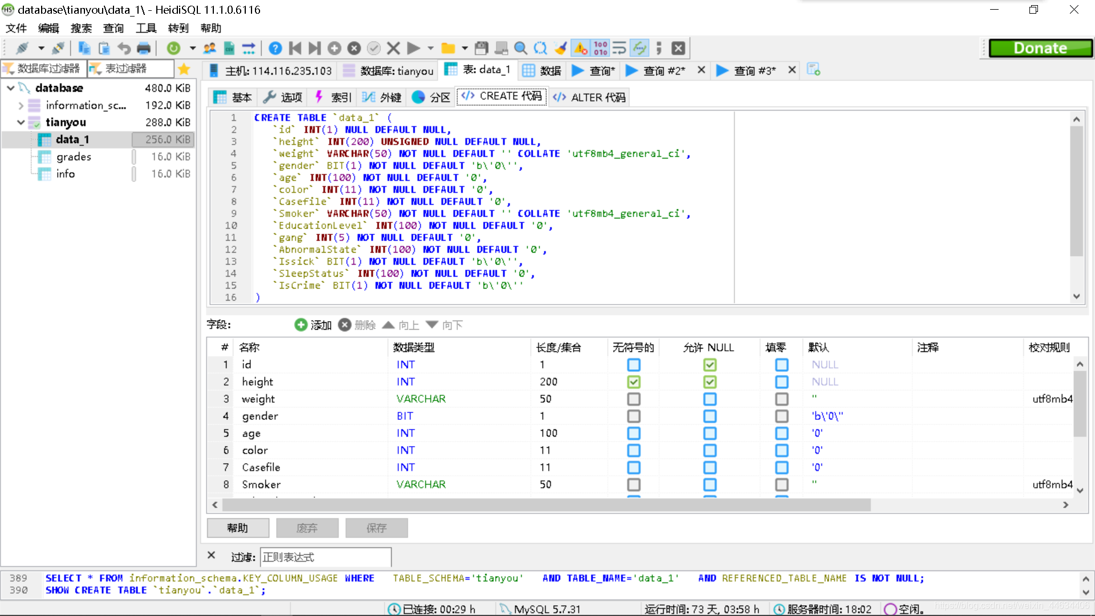Click the 添加 add field button
The width and height of the screenshot is (1095, 616).
pos(313,325)
